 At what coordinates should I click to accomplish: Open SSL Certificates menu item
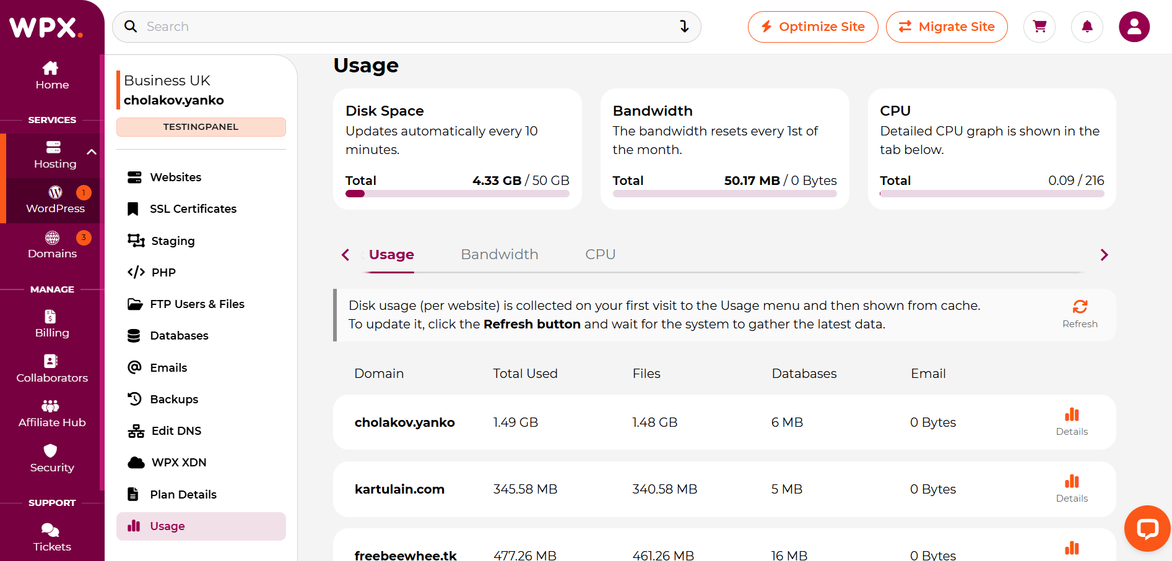pyautogui.click(x=201, y=209)
